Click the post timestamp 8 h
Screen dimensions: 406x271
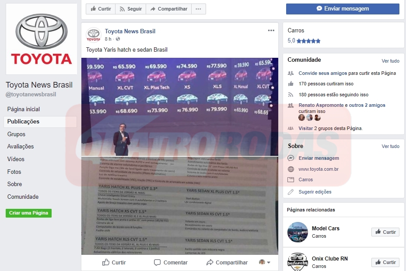pyautogui.click(x=108, y=39)
